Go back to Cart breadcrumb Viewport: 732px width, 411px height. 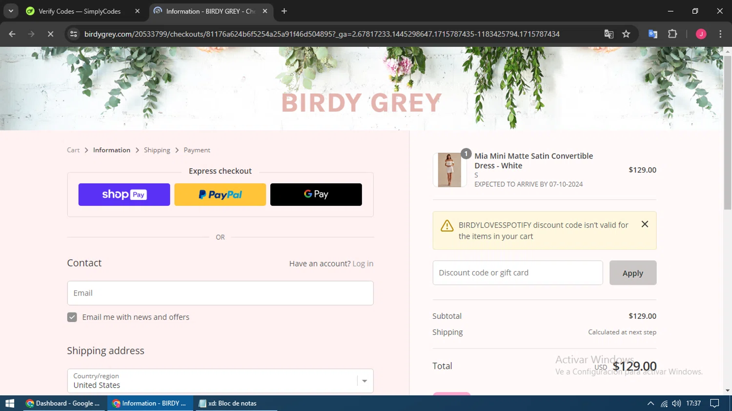pos(73,150)
